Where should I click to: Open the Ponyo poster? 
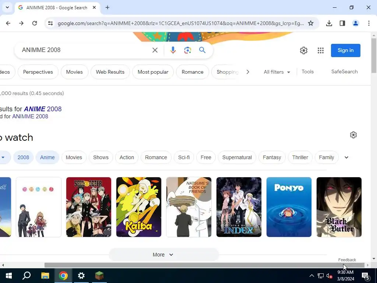tap(289, 207)
